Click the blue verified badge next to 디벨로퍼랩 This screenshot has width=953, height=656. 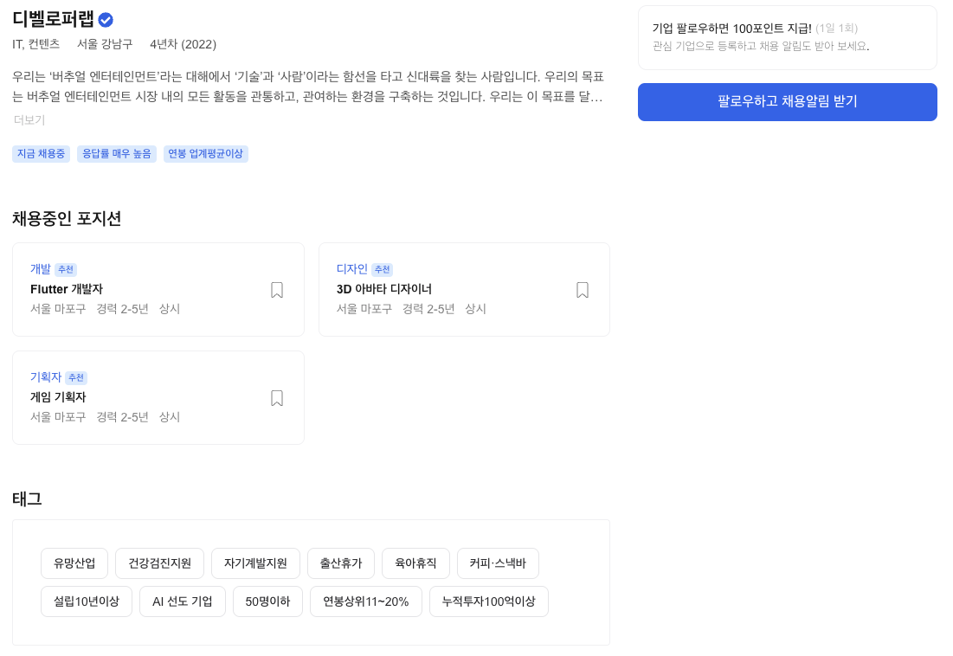coord(106,20)
